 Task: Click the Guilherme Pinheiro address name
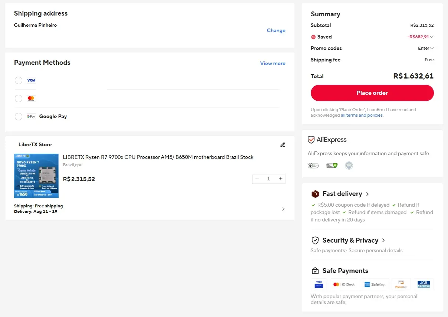(x=35, y=25)
